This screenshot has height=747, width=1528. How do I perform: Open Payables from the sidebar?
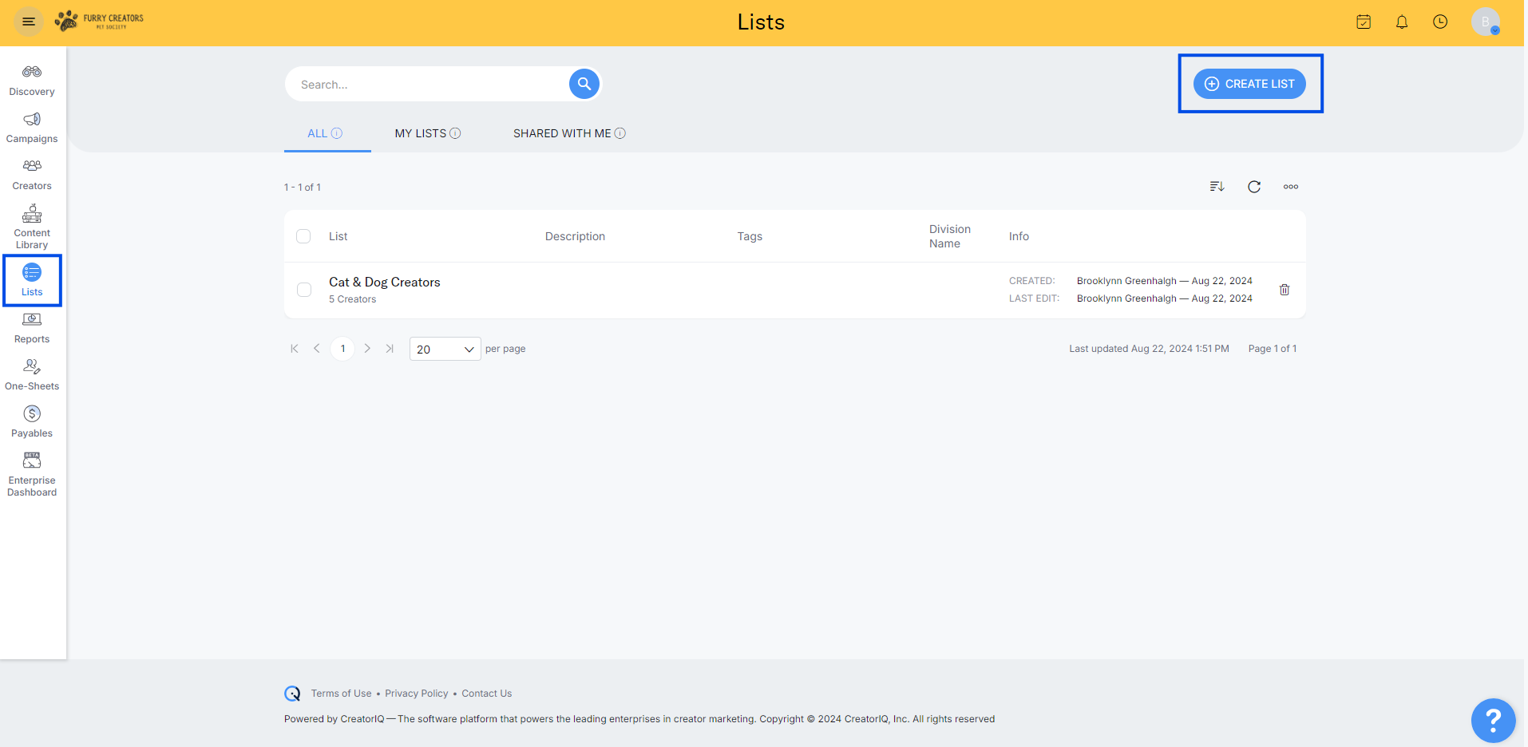(32, 421)
